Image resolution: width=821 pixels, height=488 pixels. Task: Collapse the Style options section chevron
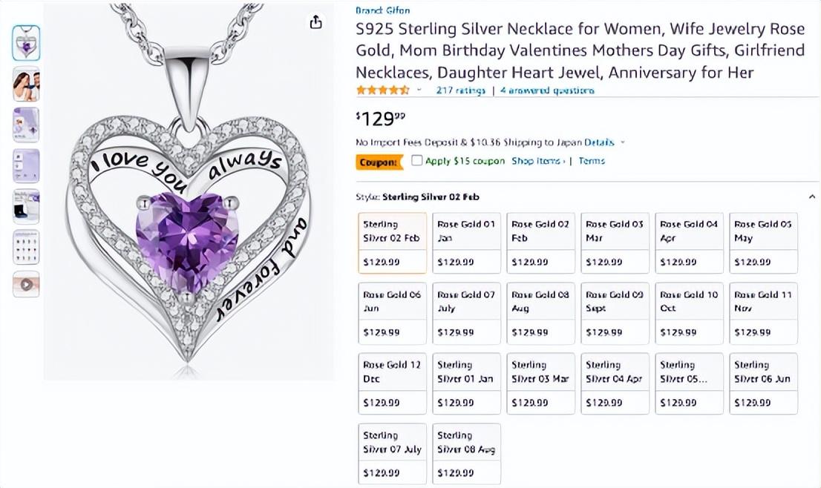point(812,197)
